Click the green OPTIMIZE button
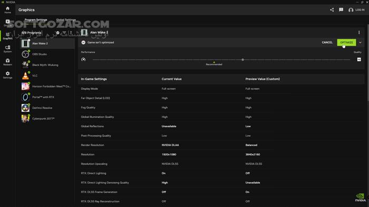369x207 pixels. click(x=346, y=43)
